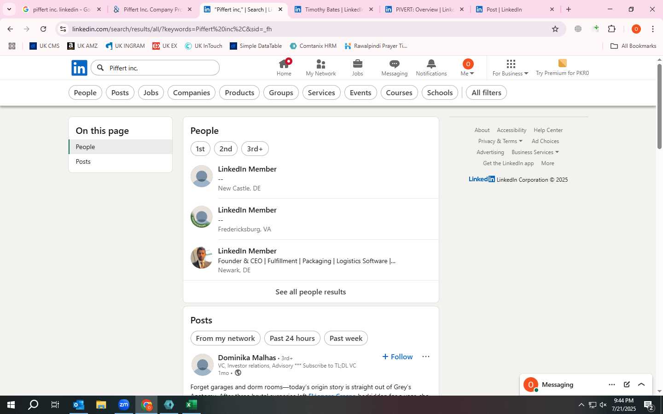Jump to Posts in On this page
The height and width of the screenshot is (414, 663).
[x=121, y=161]
